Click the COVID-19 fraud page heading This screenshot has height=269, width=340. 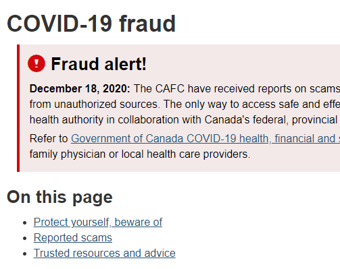click(91, 24)
